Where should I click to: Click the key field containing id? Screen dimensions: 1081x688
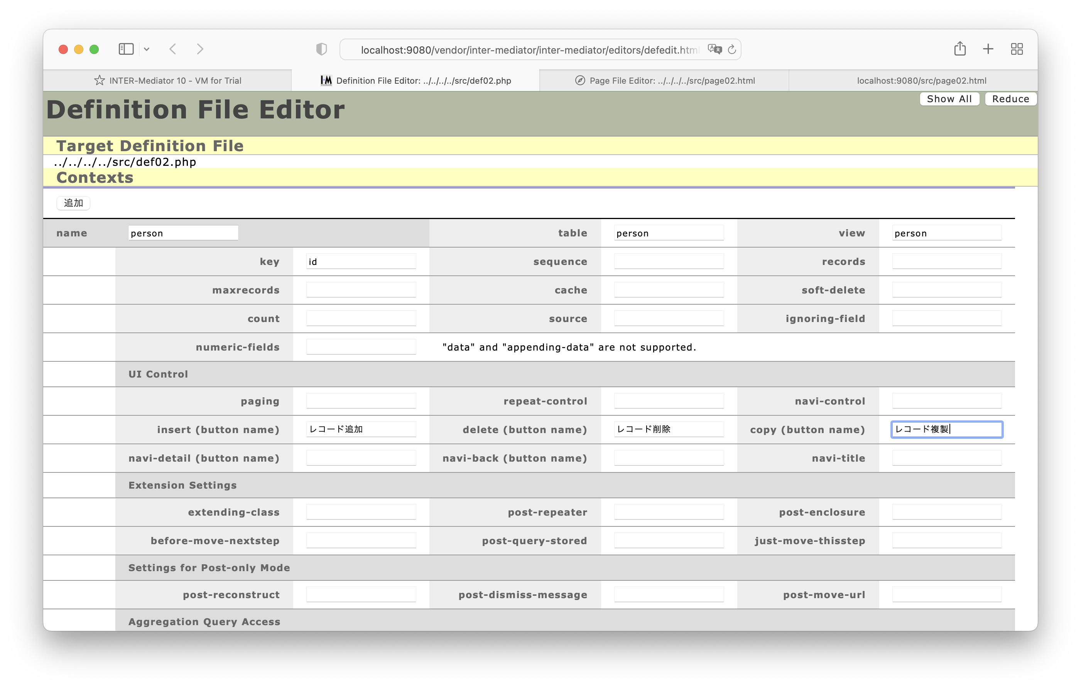pyautogui.click(x=361, y=261)
